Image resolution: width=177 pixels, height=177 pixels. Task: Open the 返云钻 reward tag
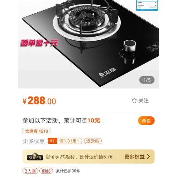pos(92,141)
